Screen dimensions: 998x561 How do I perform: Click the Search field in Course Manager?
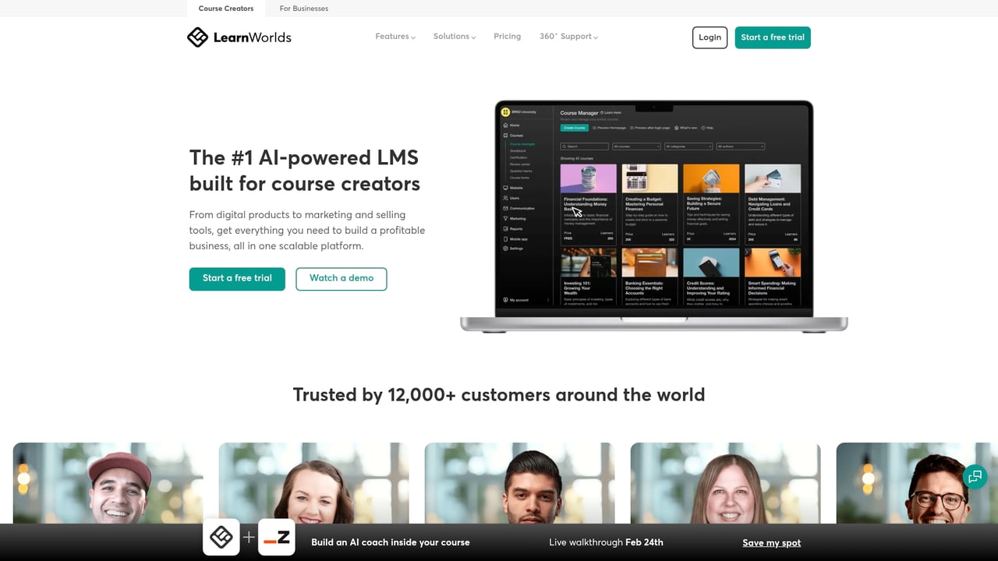tap(585, 146)
